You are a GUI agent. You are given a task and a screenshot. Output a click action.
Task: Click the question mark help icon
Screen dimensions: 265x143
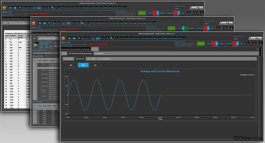[x=254, y=44]
